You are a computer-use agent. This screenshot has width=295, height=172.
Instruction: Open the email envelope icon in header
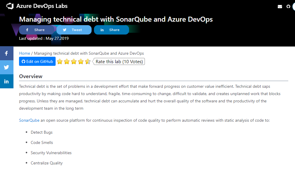pyautogui.click(x=280, y=6)
